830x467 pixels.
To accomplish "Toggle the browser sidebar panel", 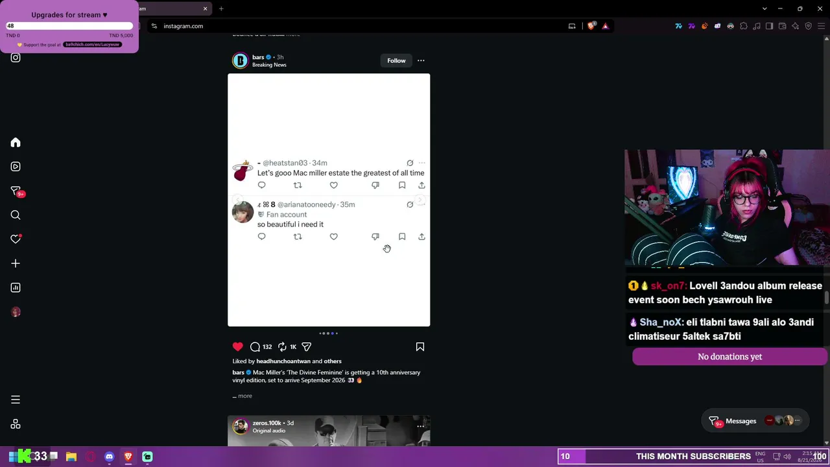I will point(769,26).
